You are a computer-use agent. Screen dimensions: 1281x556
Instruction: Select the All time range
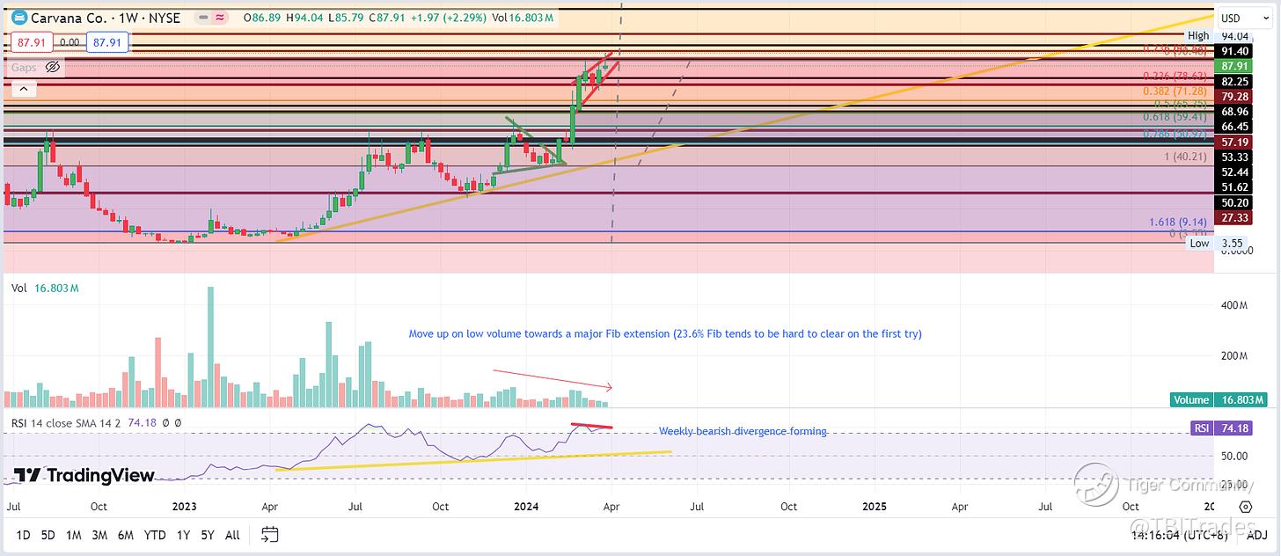232,535
